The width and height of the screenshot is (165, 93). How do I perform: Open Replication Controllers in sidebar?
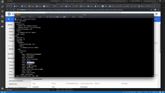16,81
